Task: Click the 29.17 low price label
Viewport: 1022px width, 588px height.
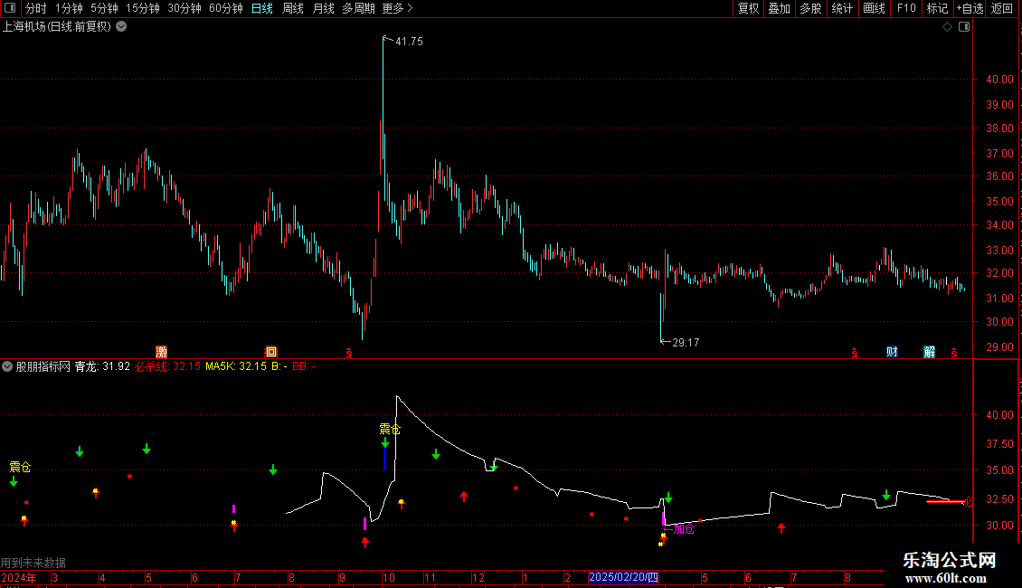Action: click(686, 342)
